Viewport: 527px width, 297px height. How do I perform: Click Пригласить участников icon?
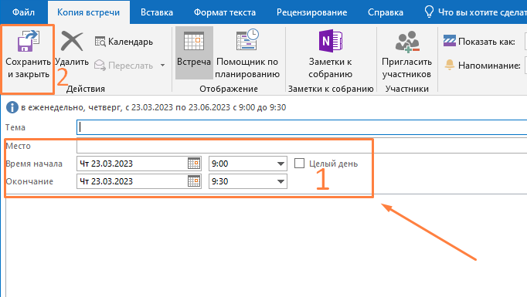(407, 42)
